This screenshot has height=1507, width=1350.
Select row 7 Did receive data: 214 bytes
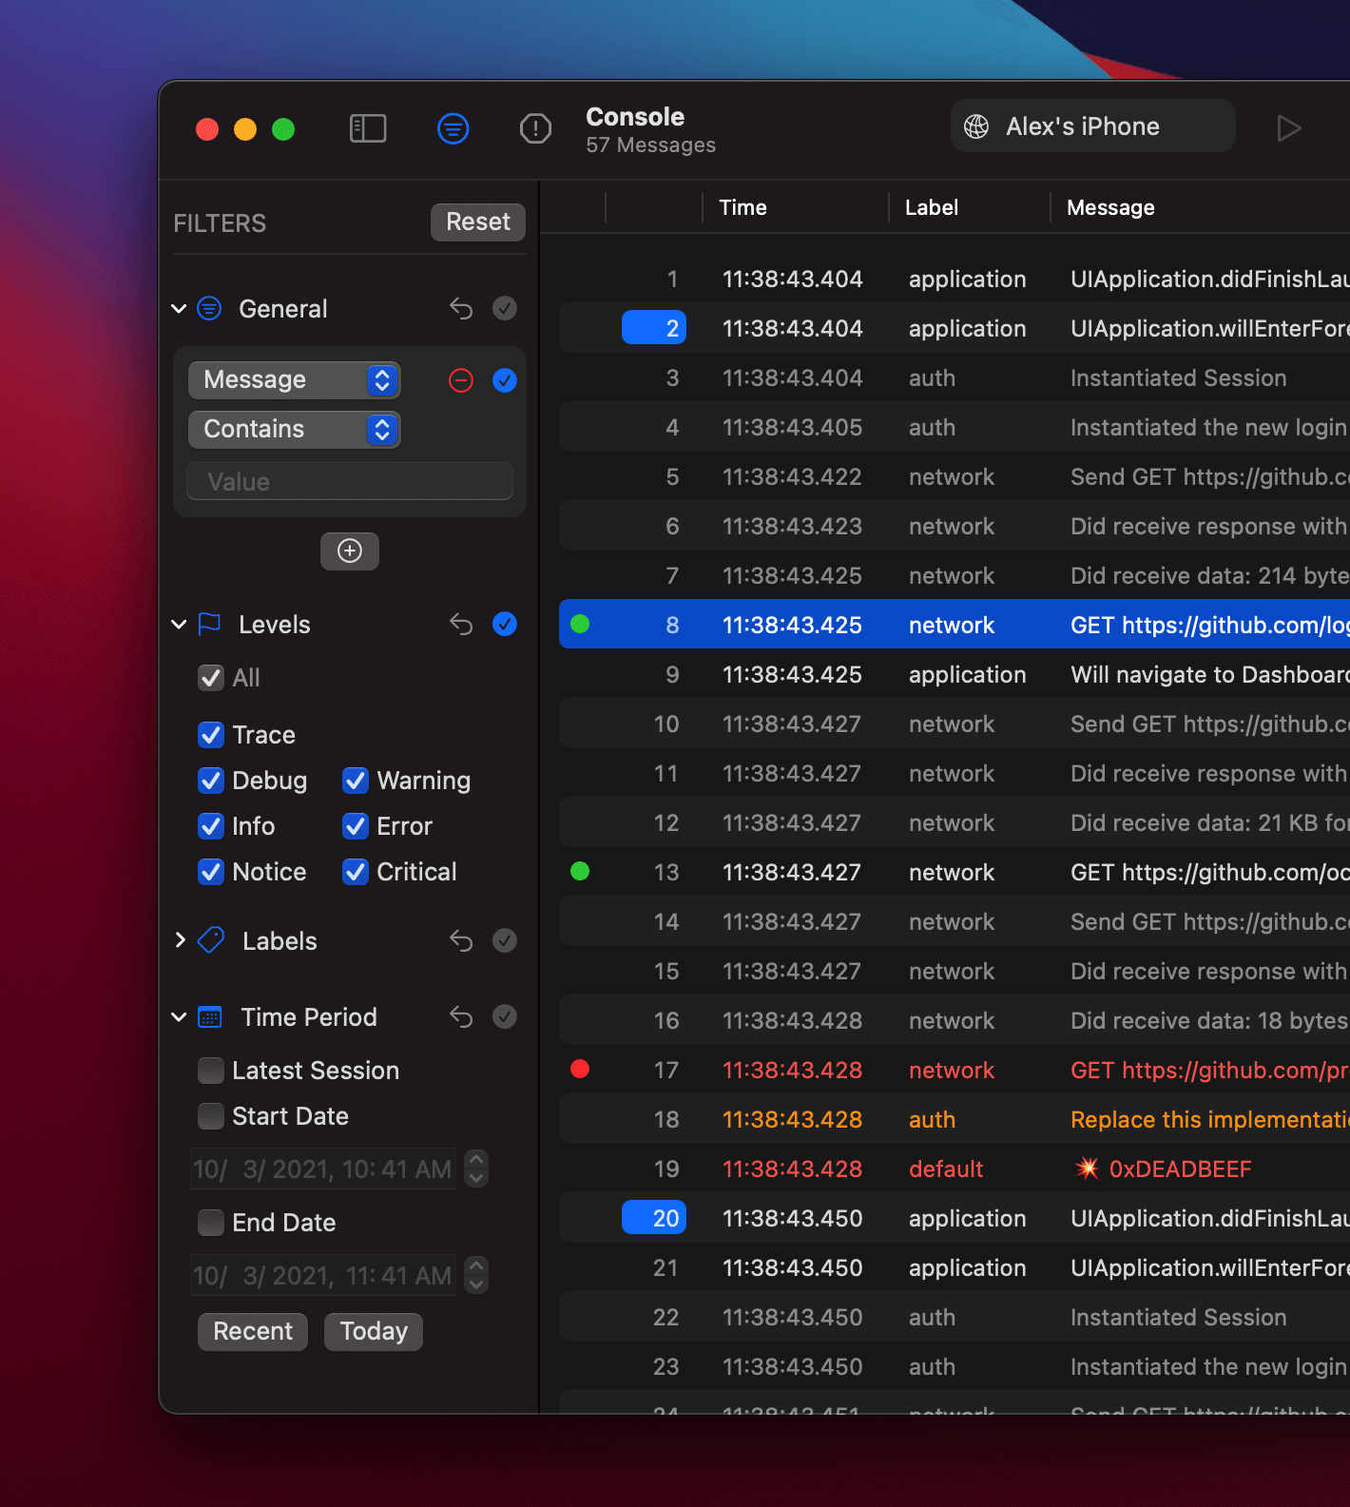[x=955, y=575]
